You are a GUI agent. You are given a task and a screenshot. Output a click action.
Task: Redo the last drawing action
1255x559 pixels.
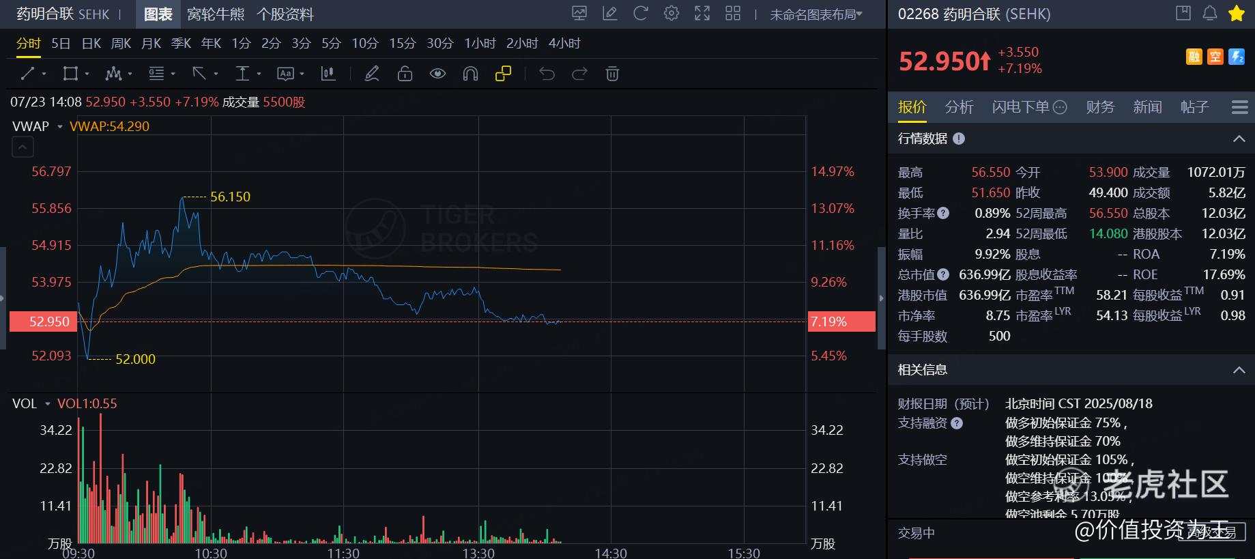pos(579,74)
